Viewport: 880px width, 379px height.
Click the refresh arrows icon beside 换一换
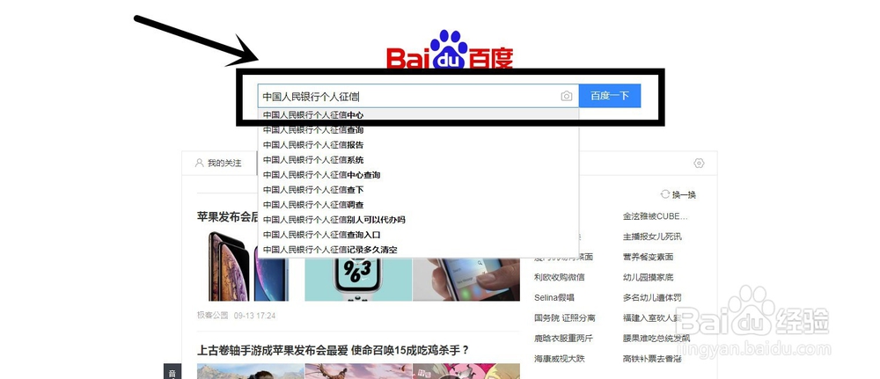(665, 194)
